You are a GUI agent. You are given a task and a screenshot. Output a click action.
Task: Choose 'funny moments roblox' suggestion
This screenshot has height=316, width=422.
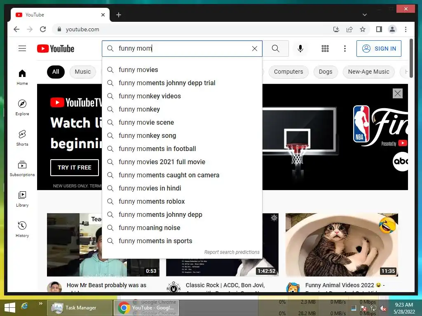(182, 202)
